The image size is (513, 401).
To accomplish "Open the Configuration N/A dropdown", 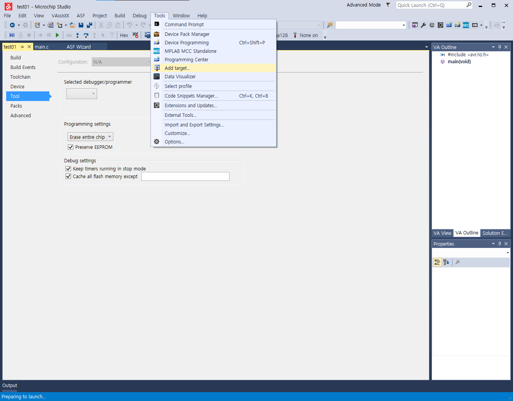I will (x=122, y=62).
